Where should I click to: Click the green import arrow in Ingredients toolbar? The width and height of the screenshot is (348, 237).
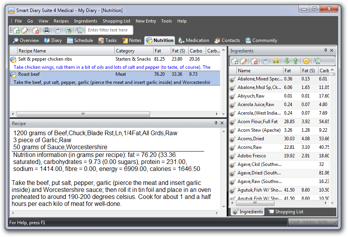pos(287,61)
